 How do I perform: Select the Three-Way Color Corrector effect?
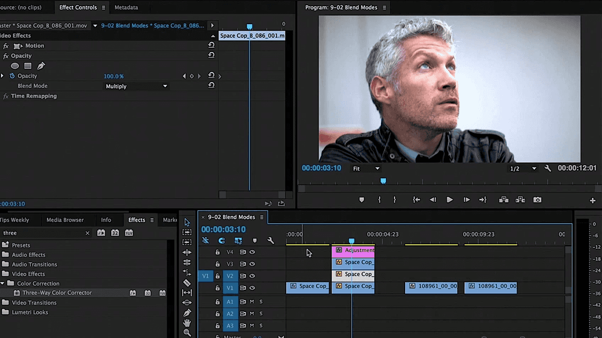57,293
